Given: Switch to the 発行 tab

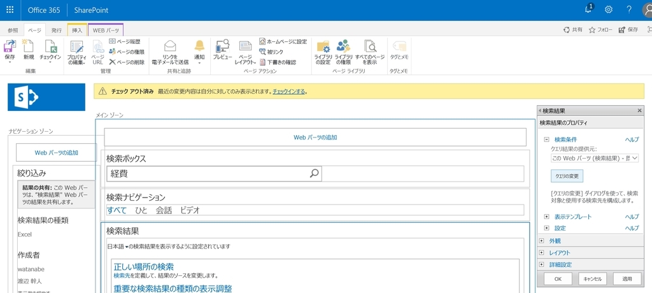Looking at the screenshot, I should click(x=57, y=31).
